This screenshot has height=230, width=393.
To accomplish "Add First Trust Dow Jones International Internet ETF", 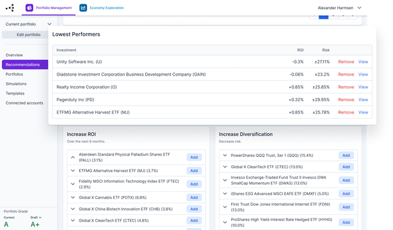I will click(346, 207).
